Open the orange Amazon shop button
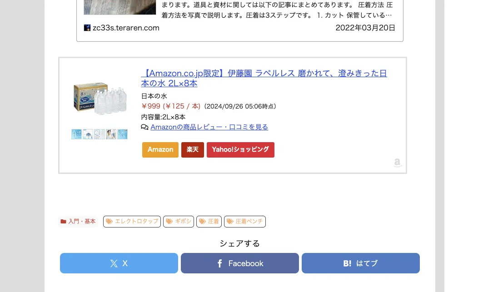The width and height of the screenshot is (478, 292). coord(160,150)
